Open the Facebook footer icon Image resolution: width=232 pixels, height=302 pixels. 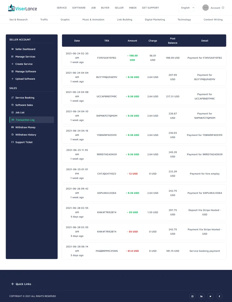click(219, 296)
